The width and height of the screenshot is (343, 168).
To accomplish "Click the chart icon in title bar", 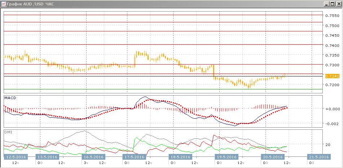I will (x=4, y=4).
